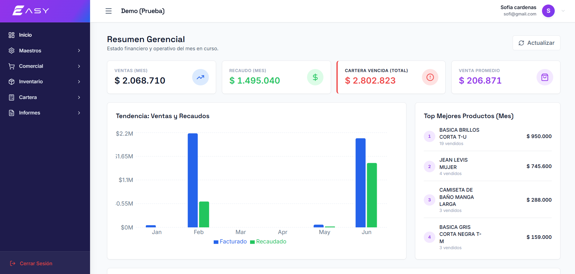Click the $ 950.000 product amount

pos(539,137)
